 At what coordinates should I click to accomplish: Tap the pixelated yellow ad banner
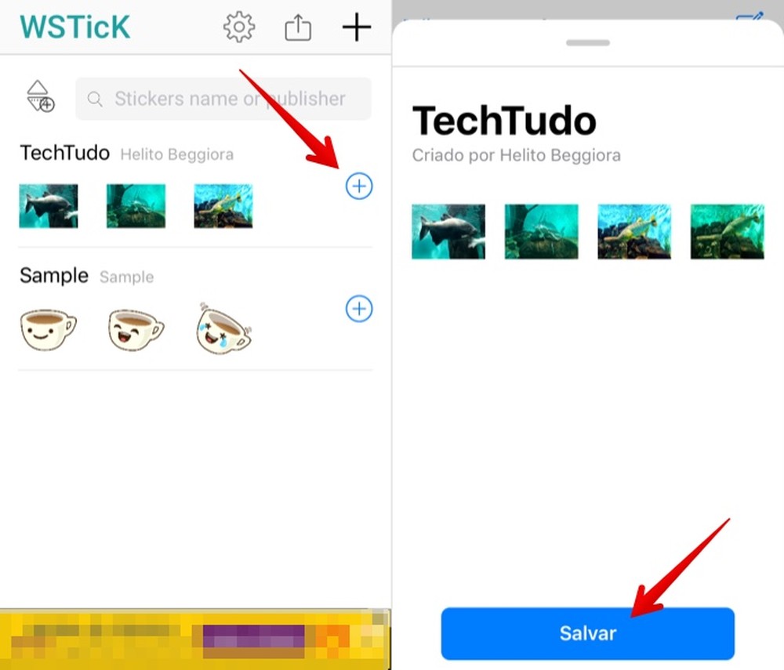195,639
